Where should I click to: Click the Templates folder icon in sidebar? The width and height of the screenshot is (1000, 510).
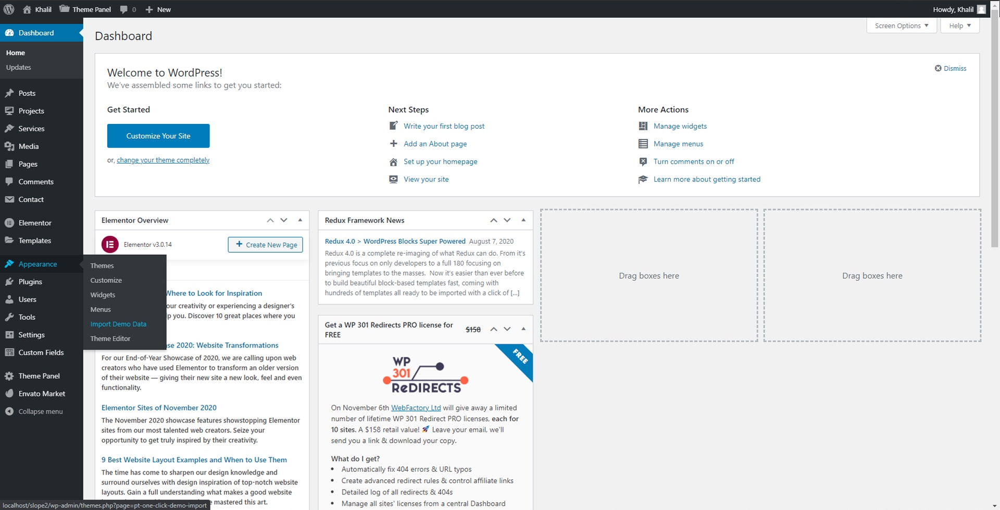(9, 241)
